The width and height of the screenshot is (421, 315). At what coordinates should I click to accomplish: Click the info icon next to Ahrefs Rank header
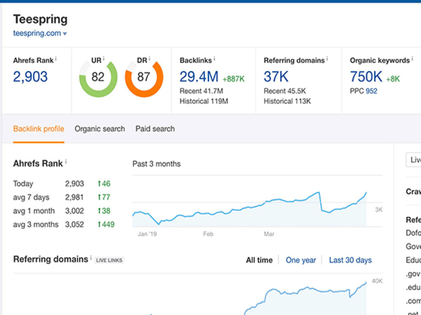[56, 59]
